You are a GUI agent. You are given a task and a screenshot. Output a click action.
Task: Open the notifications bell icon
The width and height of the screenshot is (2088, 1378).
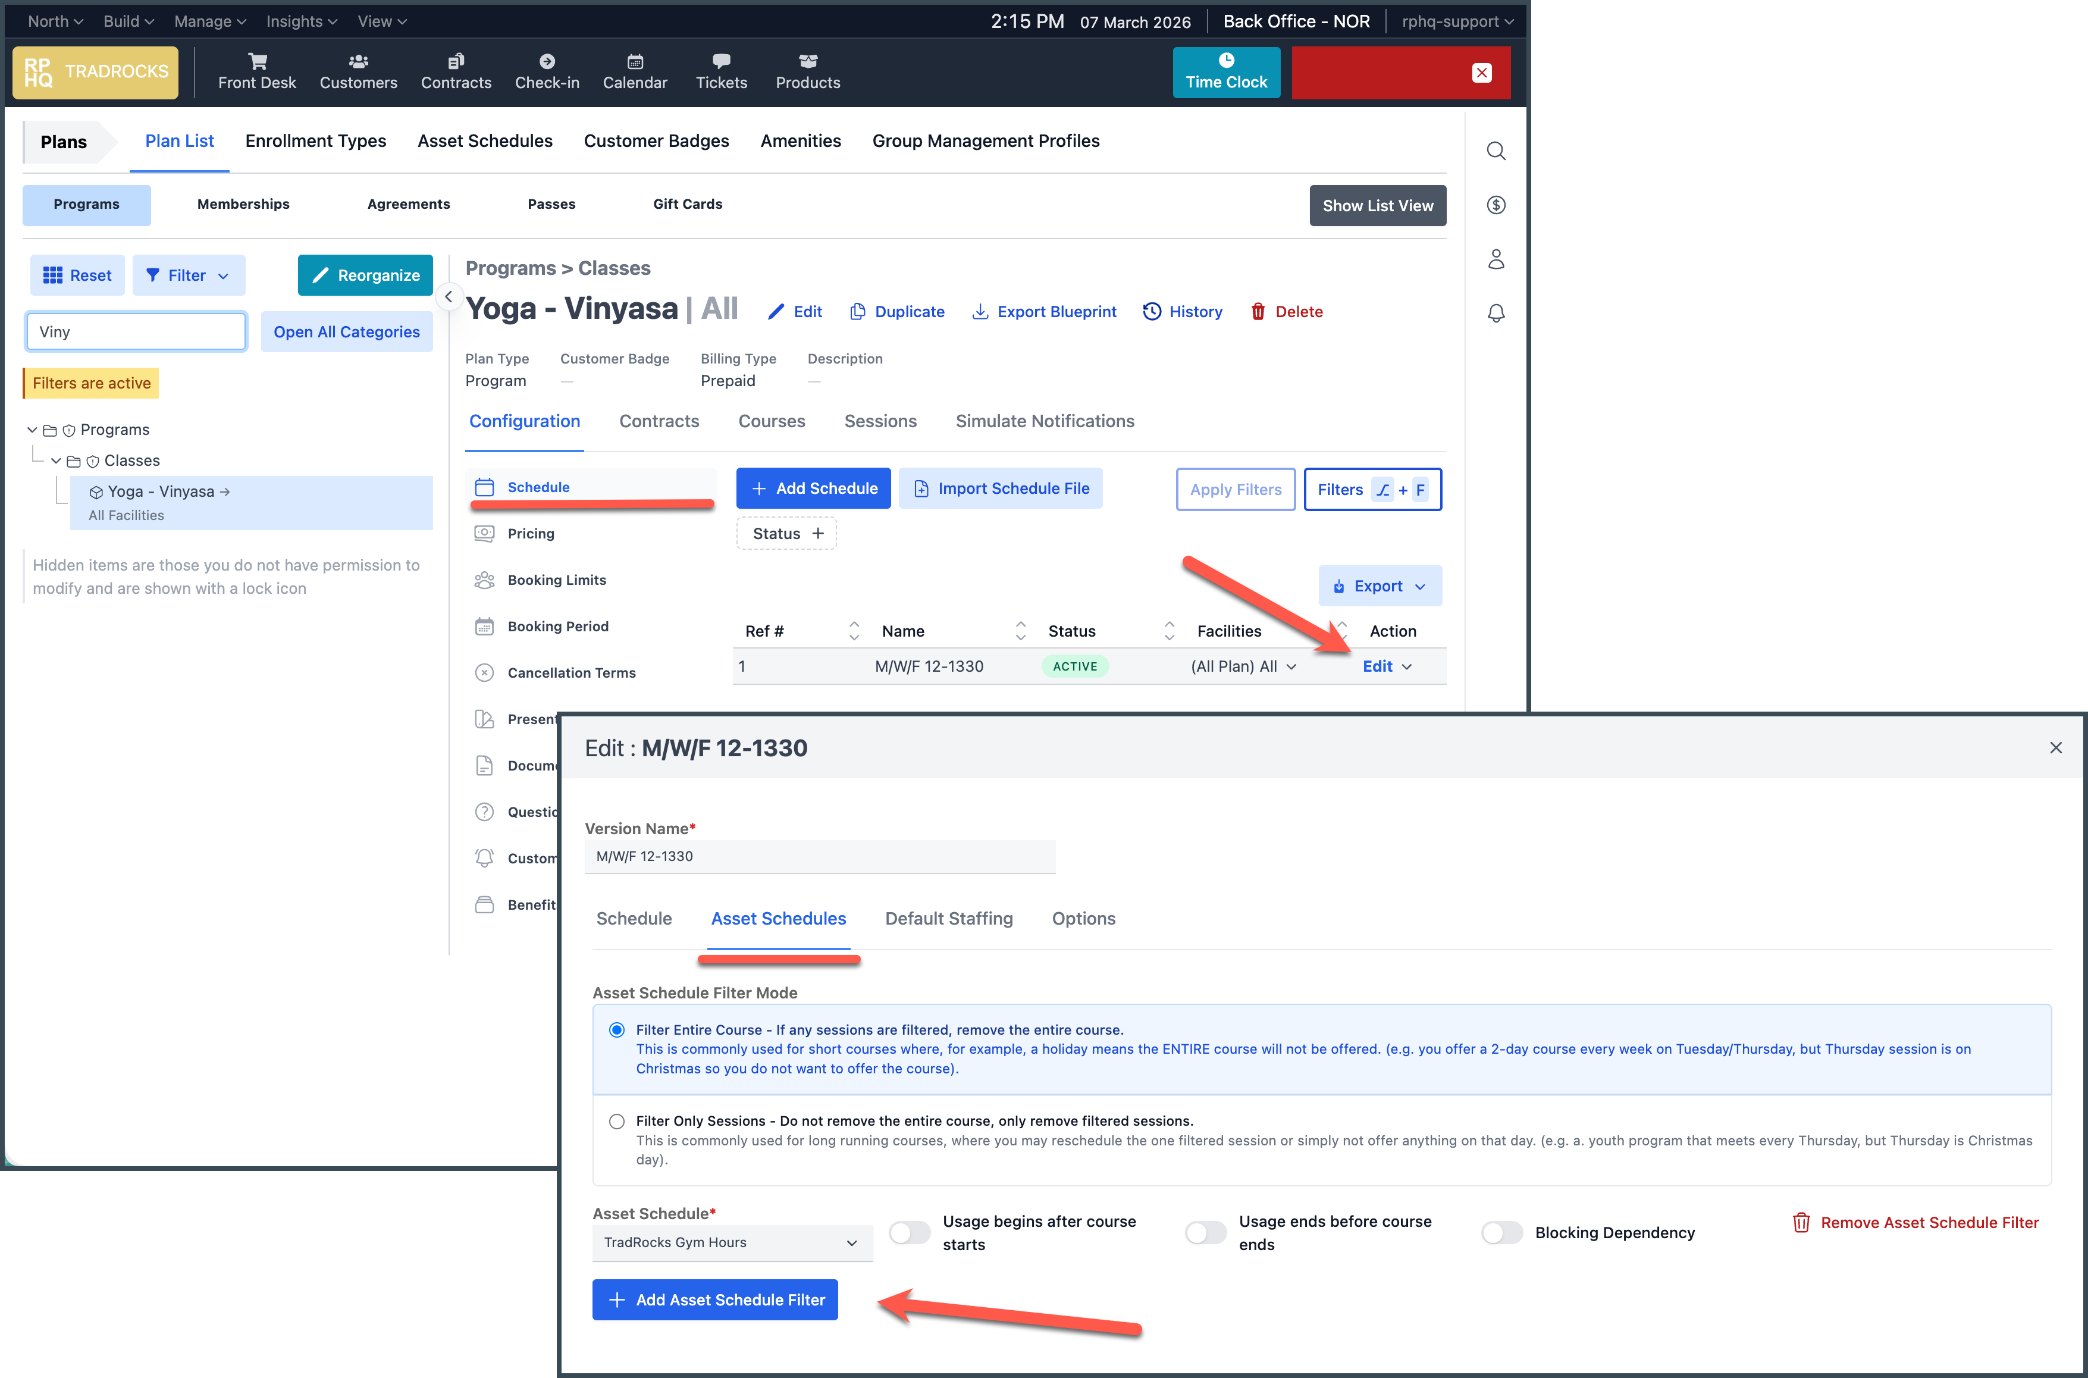click(x=1496, y=313)
